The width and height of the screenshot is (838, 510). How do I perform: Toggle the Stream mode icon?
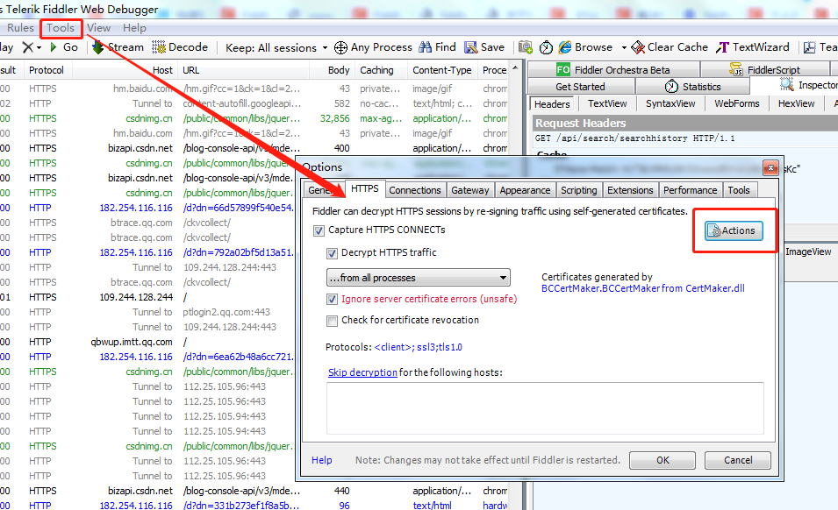[97, 47]
